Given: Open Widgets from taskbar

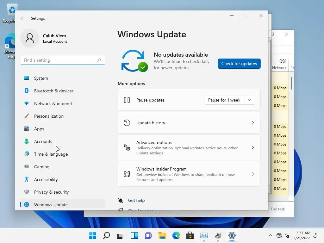Looking at the screenshot, I should pyautogui.click(x=134, y=235).
